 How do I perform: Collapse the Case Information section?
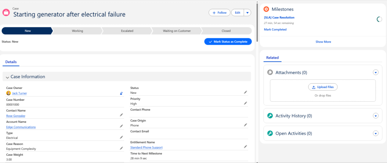8,77
